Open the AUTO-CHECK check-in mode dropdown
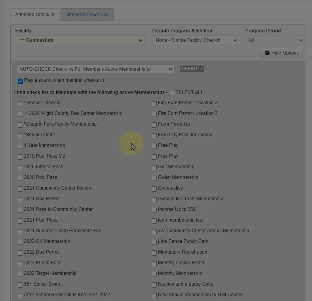Viewport: 312px width, 301px height. [x=95, y=69]
